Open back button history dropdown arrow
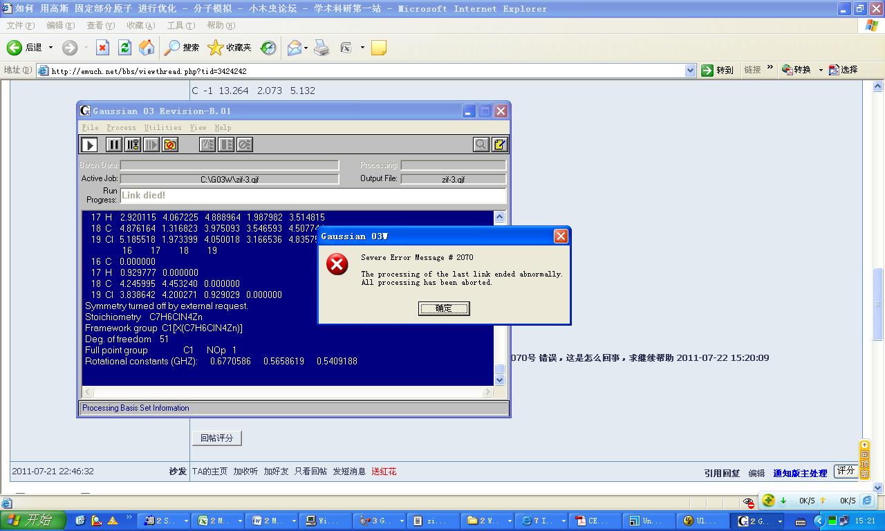Image resolution: width=885 pixels, height=531 pixels. click(50, 48)
